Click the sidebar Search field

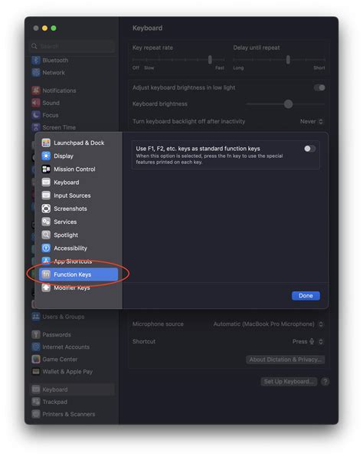tap(73, 46)
